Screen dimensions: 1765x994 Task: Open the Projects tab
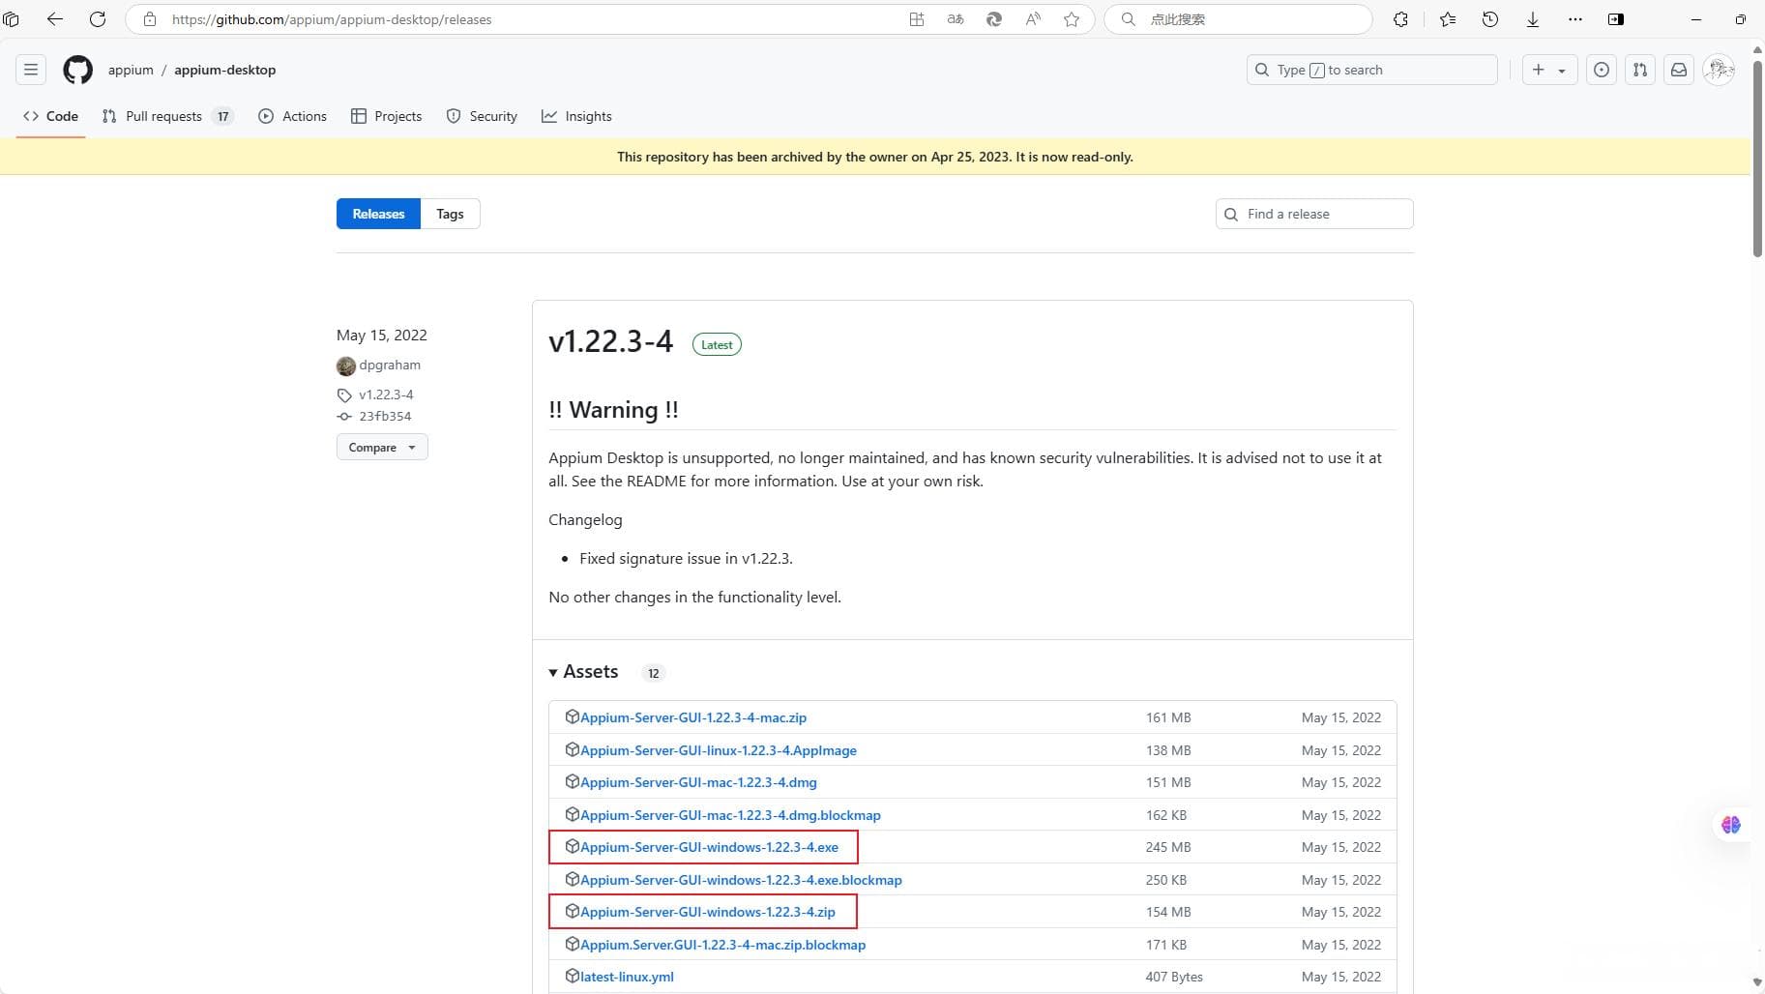(386, 116)
